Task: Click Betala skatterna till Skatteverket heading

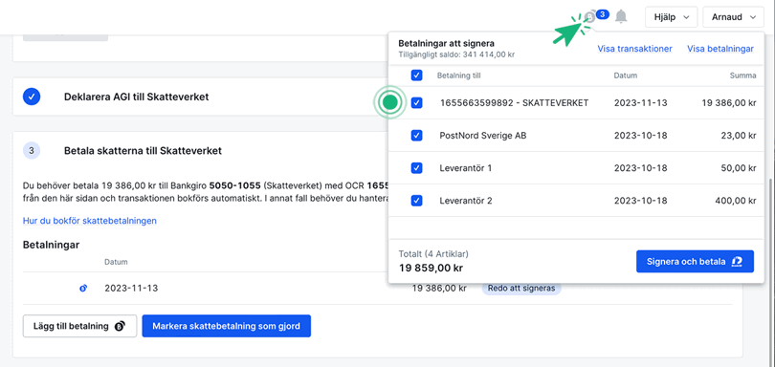Action: click(x=143, y=151)
